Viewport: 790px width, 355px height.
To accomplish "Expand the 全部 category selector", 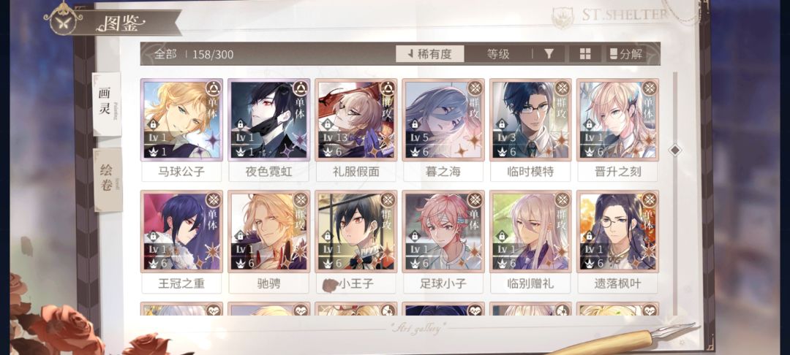I will [166, 54].
